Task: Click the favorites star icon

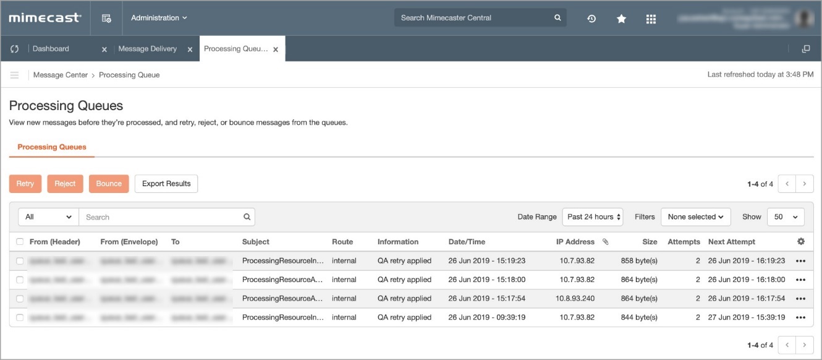Action: click(620, 19)
